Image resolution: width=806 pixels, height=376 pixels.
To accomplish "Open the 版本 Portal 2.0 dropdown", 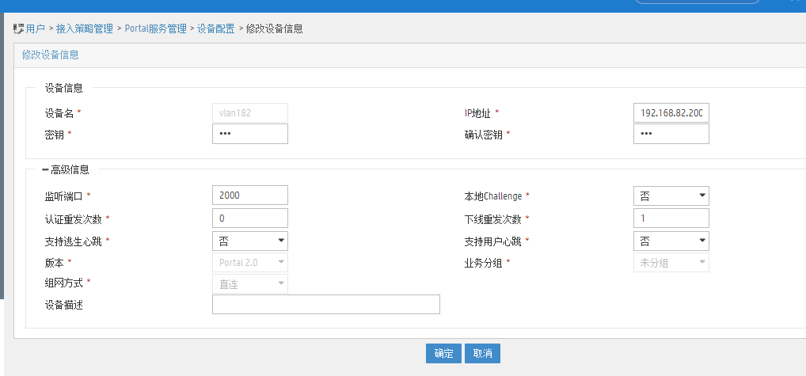I will coord(249,262).
